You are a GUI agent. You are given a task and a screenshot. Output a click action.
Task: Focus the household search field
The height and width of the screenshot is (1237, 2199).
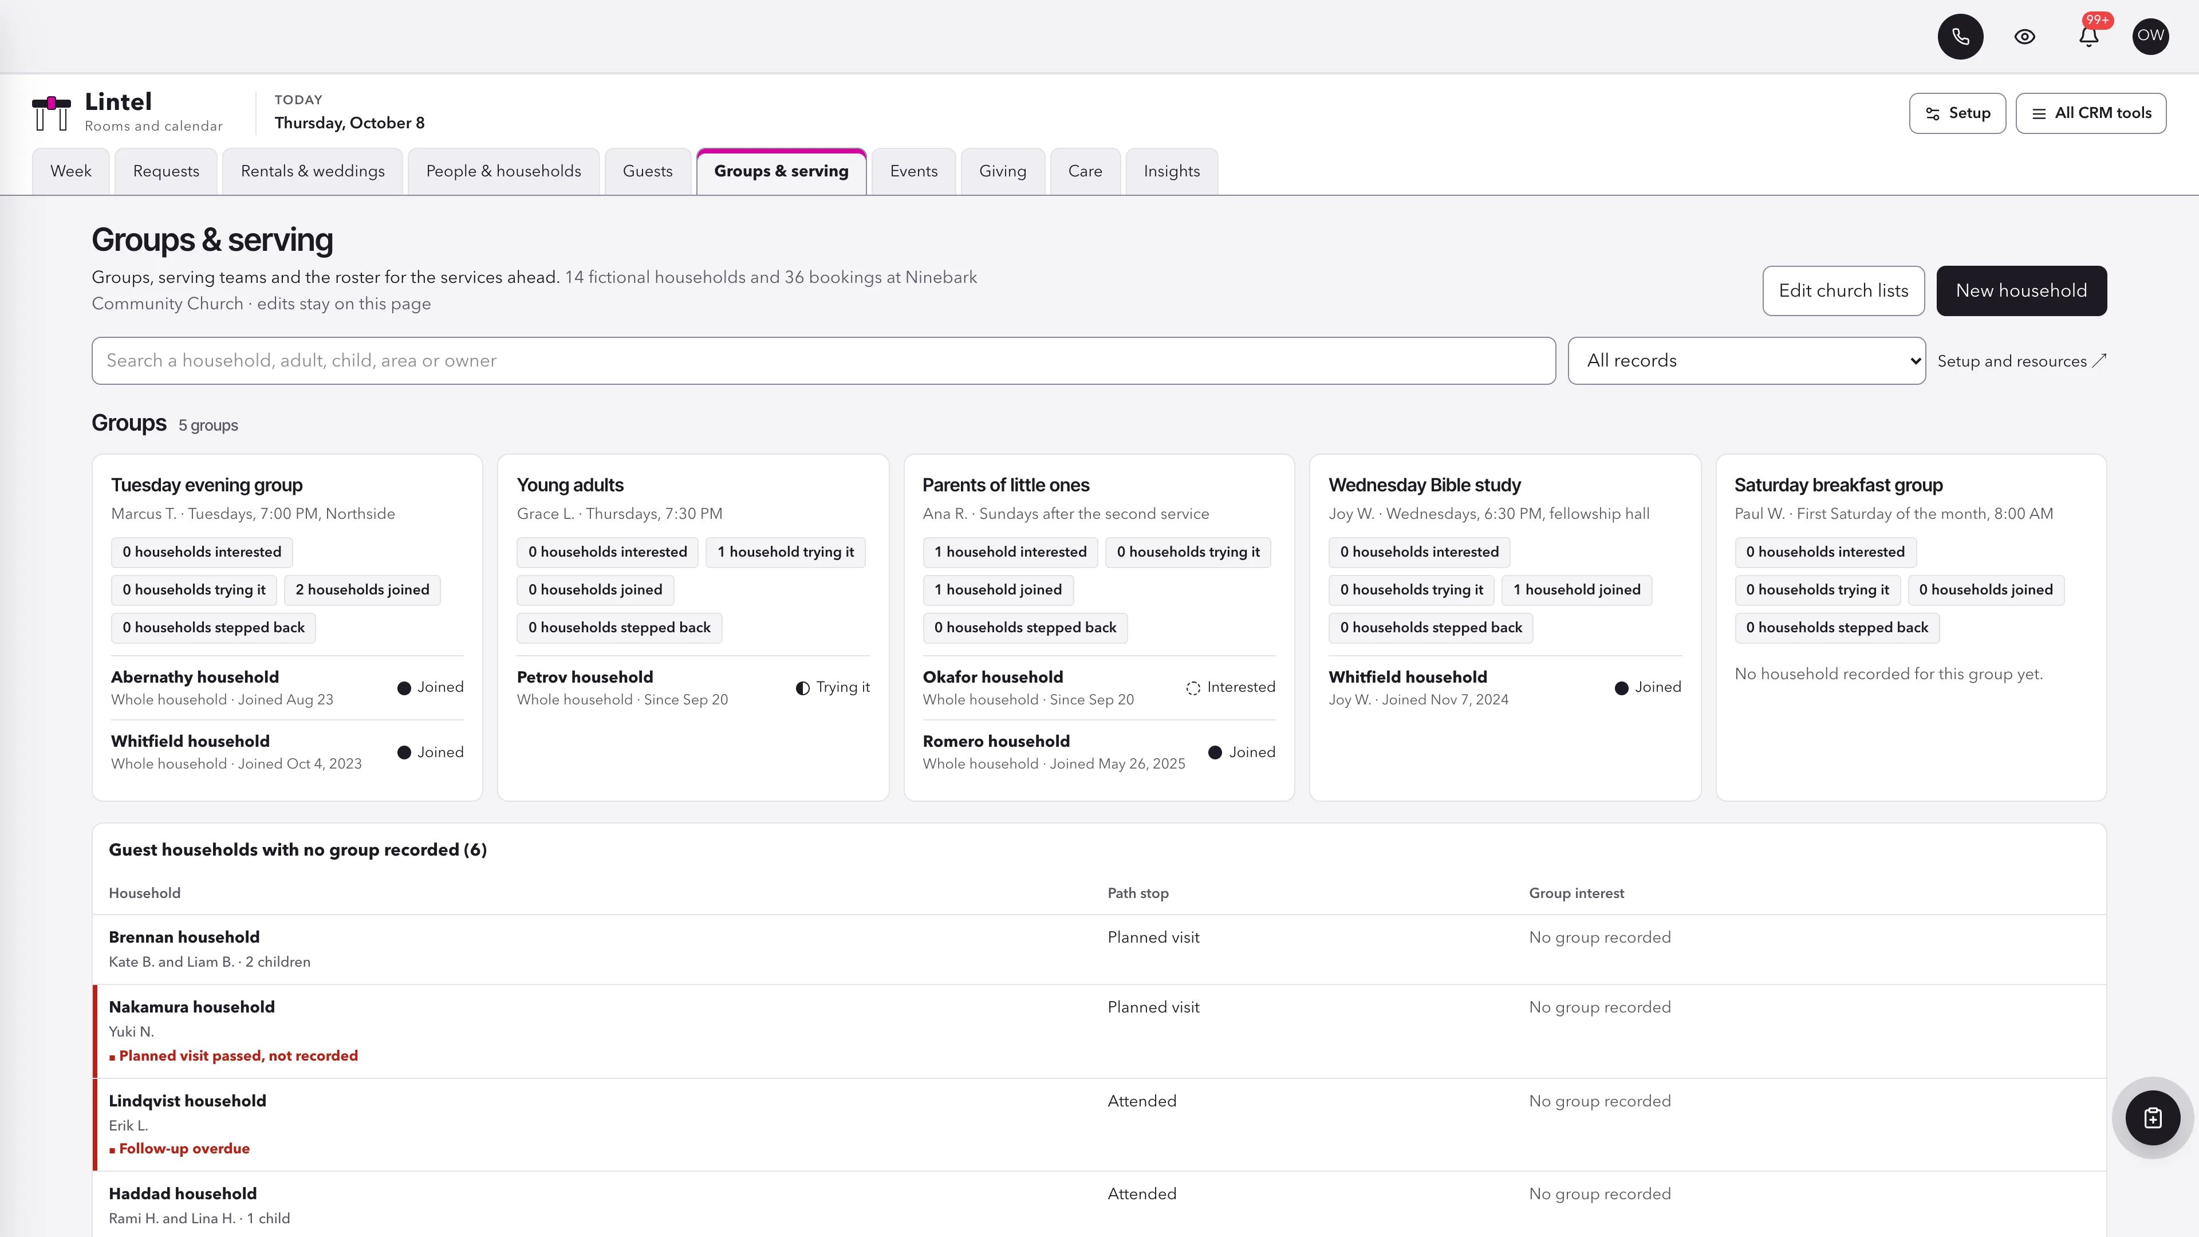pos(823,361)
